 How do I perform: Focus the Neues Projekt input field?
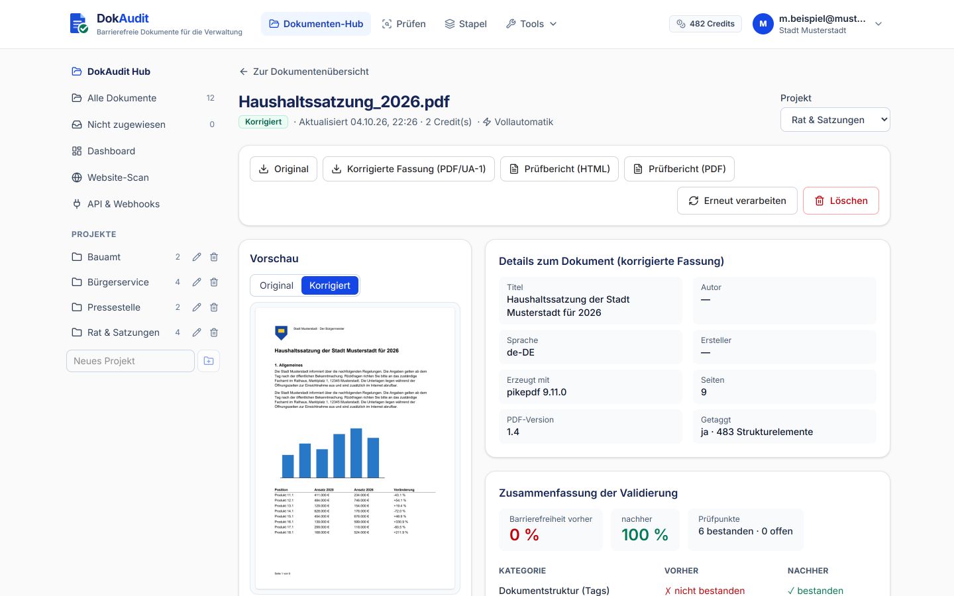click(131, 361)
